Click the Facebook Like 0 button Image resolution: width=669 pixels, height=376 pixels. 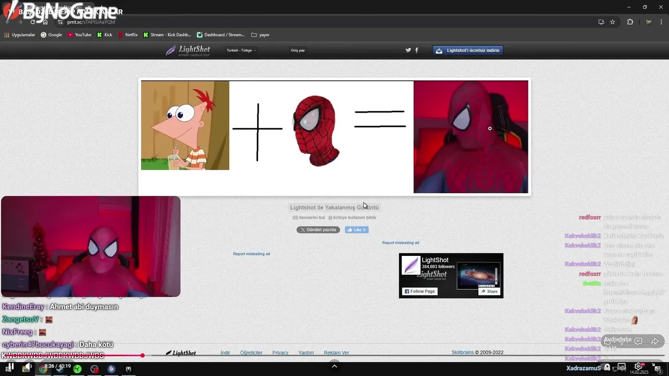pos(356,230)
